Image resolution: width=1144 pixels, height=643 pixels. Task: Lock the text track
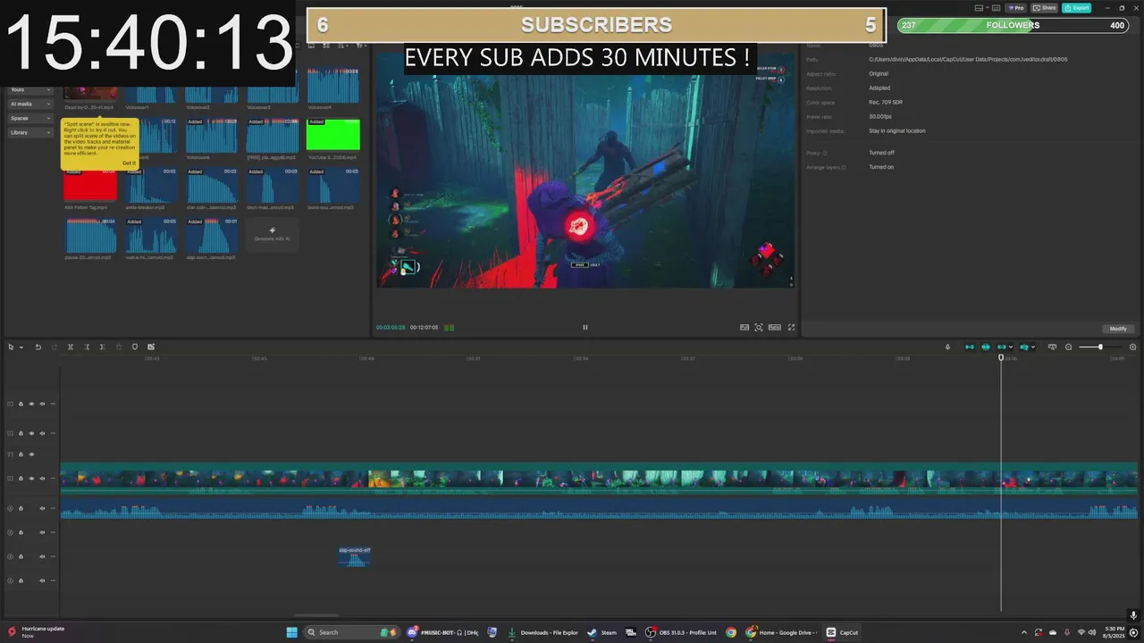click(x=21, y=455)
